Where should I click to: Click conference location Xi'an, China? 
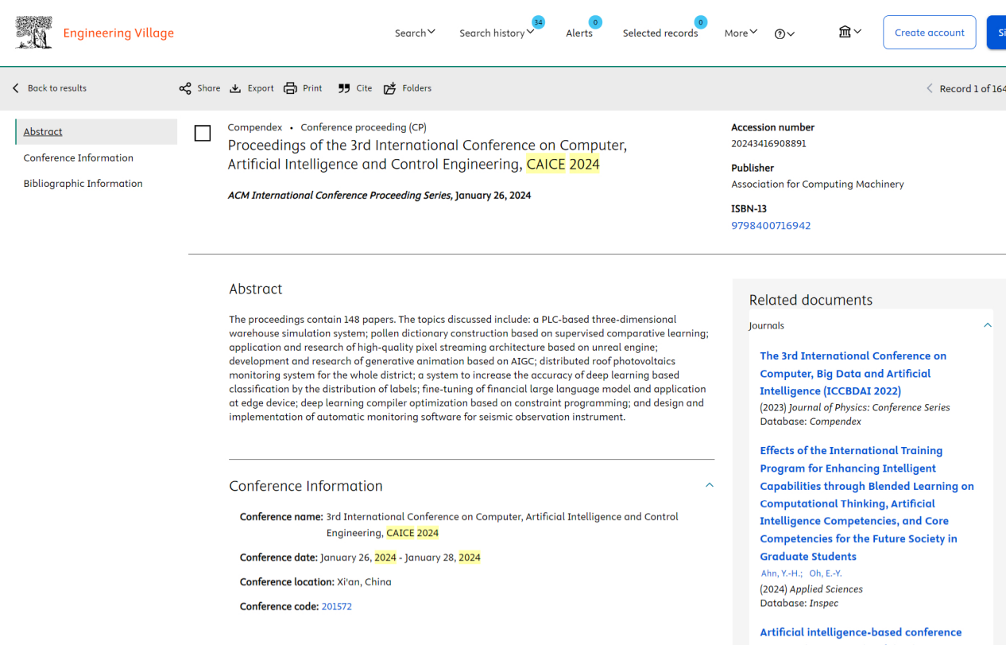(364, 581)
